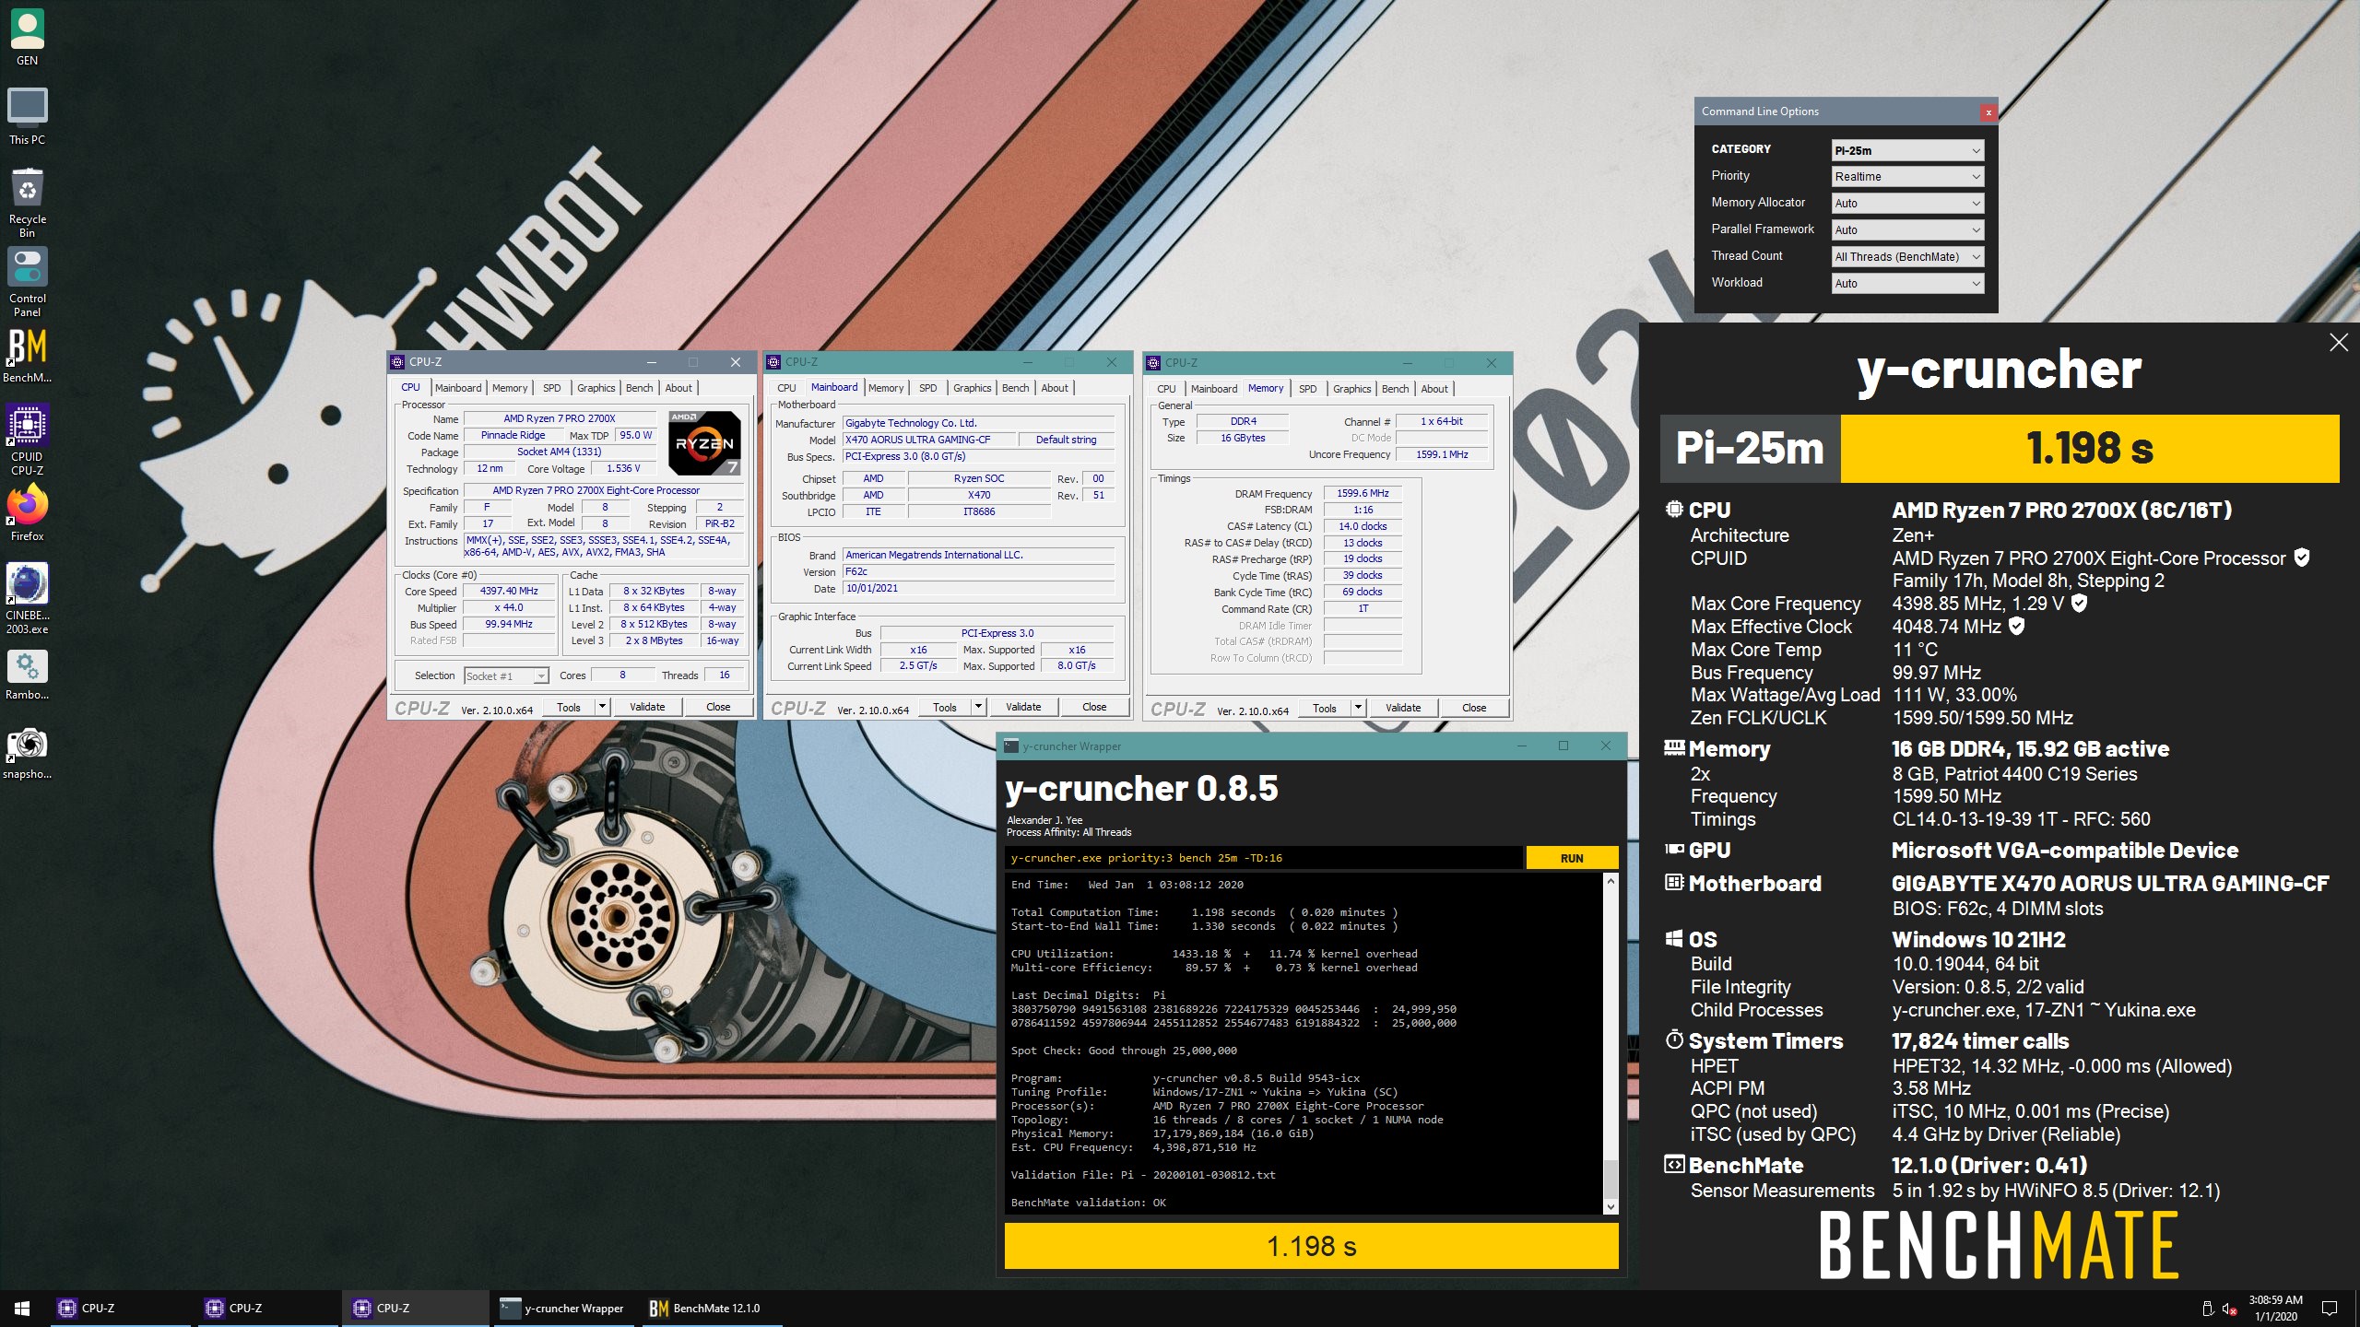Image resolution: width=2360 pixels, height=1327 pixels.
Task: Launch Firefox desktop shortcut
Action: [x=27, y=513]
